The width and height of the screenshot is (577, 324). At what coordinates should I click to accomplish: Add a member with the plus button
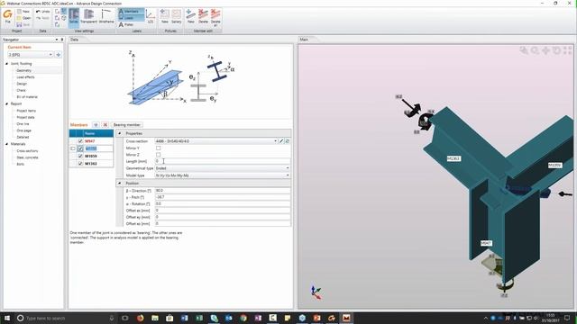point(96,125)
